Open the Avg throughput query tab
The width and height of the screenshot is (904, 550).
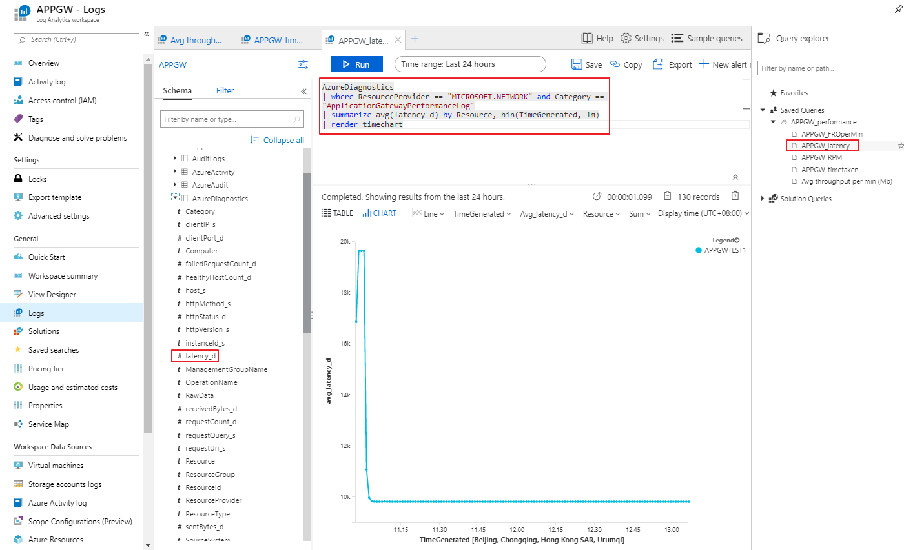pyautogui.click(x=190, y=40)
